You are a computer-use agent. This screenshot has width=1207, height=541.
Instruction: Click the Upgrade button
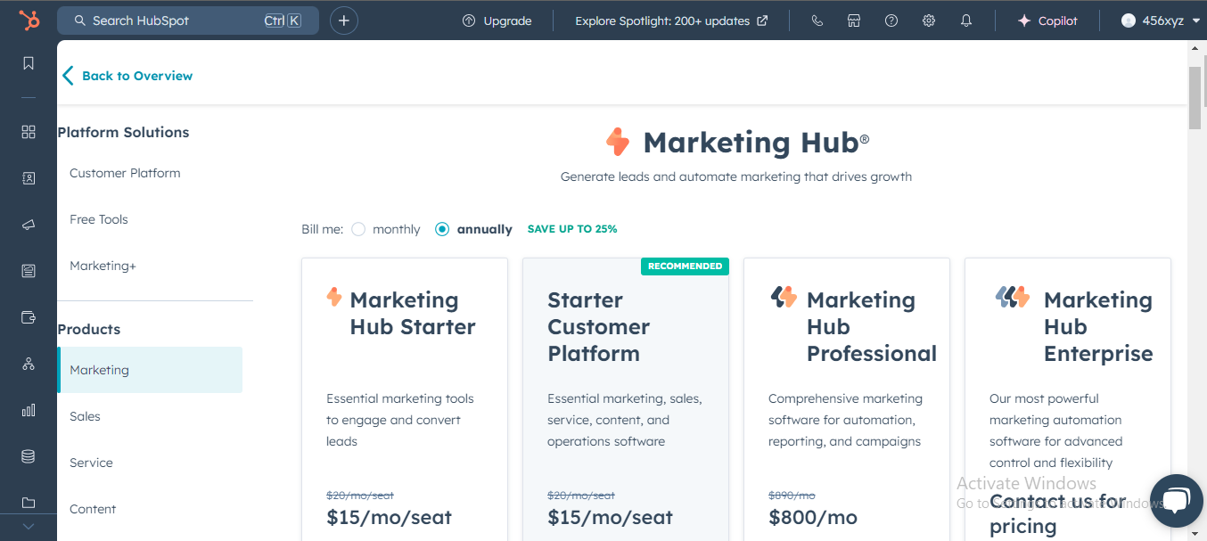(497, 20)
